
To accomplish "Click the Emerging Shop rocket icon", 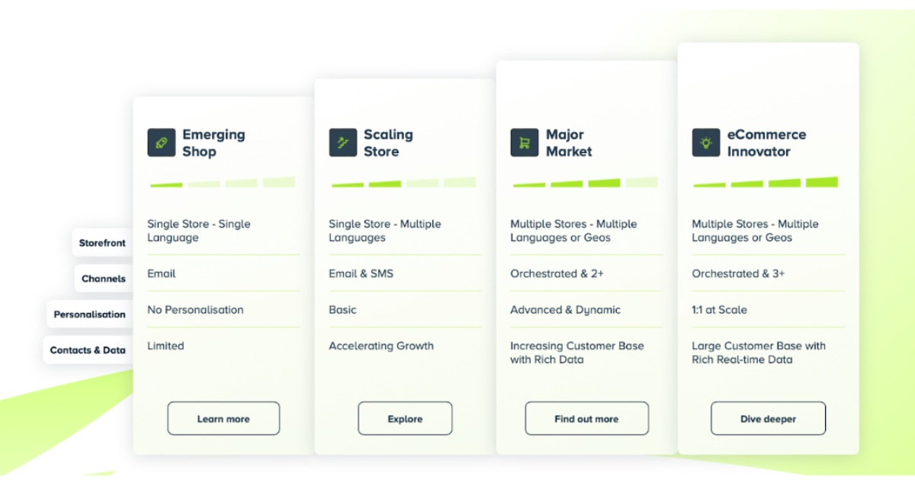I will (162, 142).
